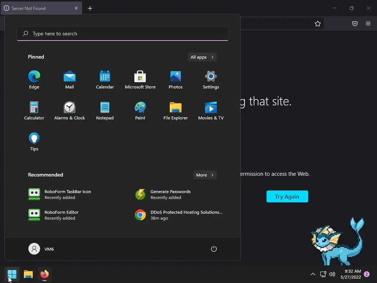Screen dimensions: 377x283
Task: Expand More recommended items
Action: pyautogui.click(x=205, y=175)
